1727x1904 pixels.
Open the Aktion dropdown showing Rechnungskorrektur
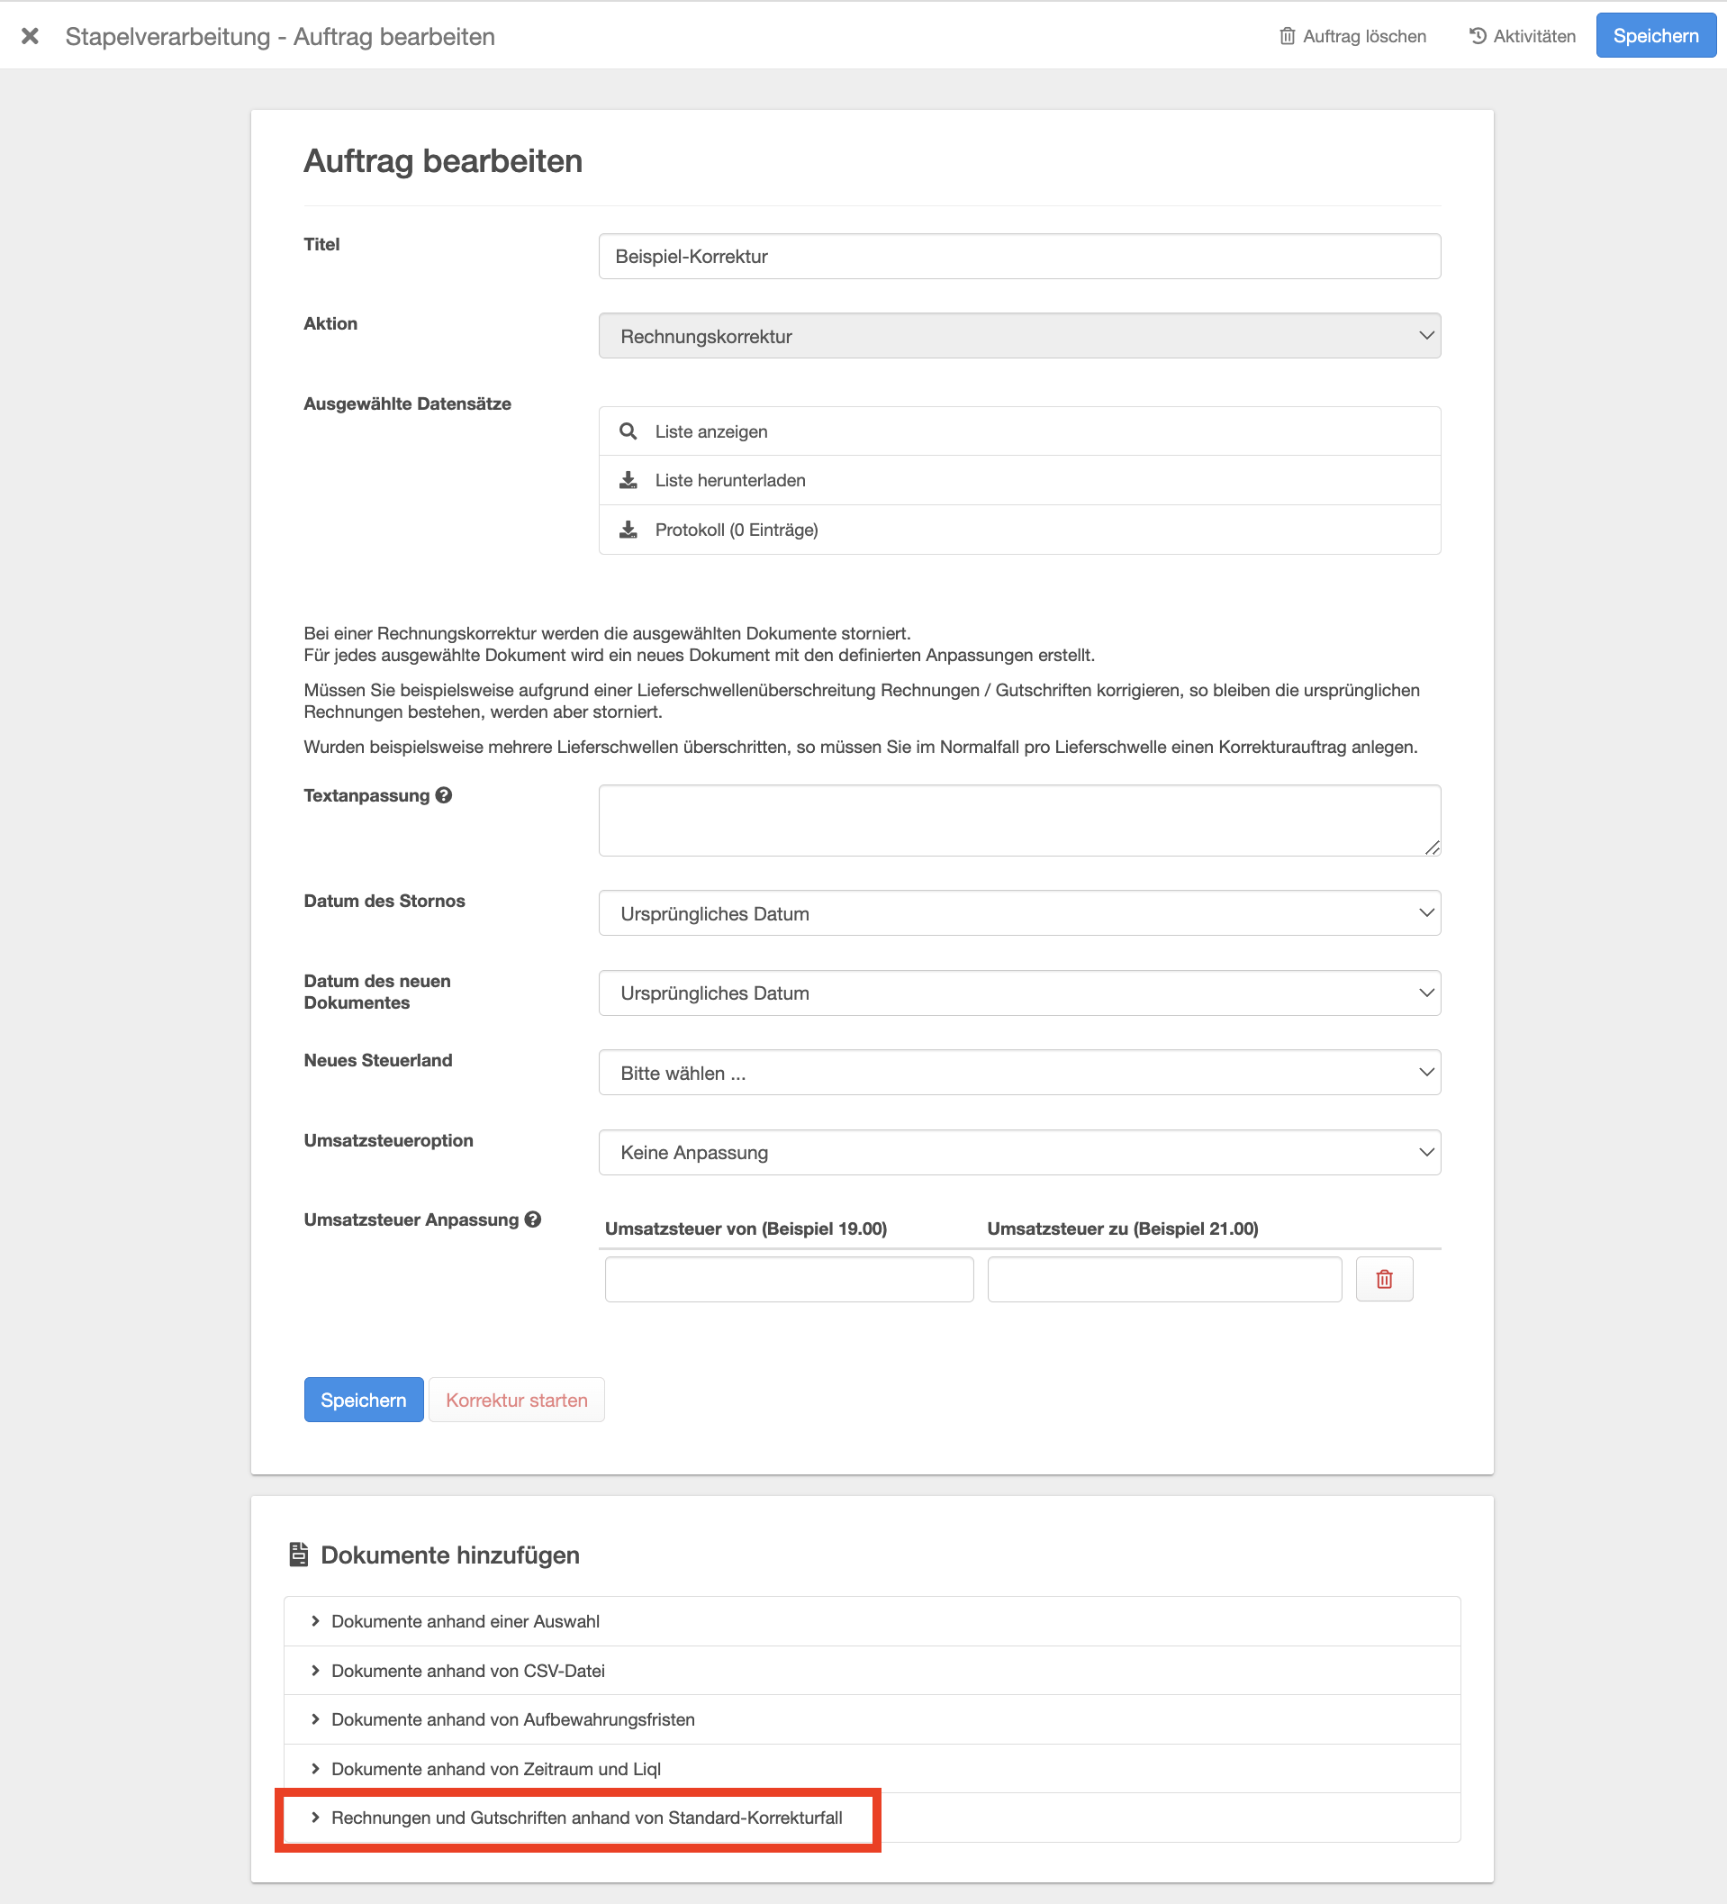pyautogui.click(x=1019, y=335)
